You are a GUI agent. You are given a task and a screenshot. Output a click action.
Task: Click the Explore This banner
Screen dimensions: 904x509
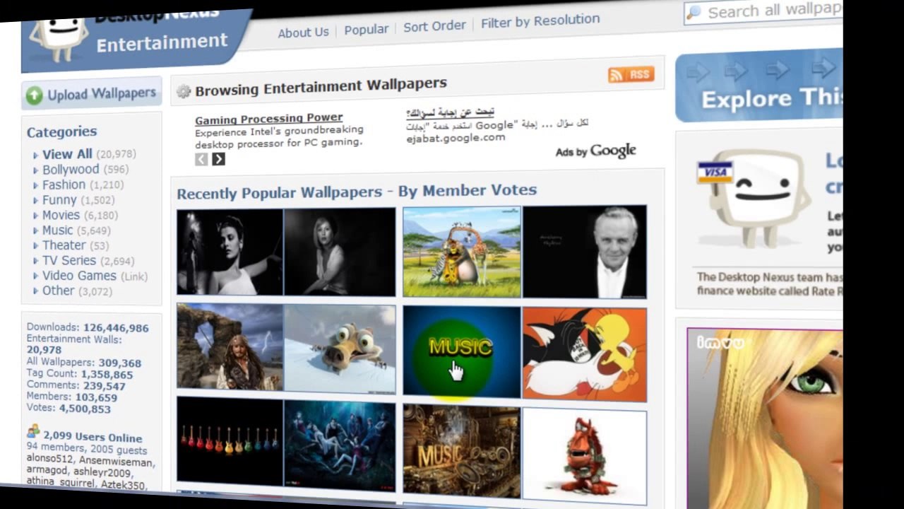click(759, 86)
